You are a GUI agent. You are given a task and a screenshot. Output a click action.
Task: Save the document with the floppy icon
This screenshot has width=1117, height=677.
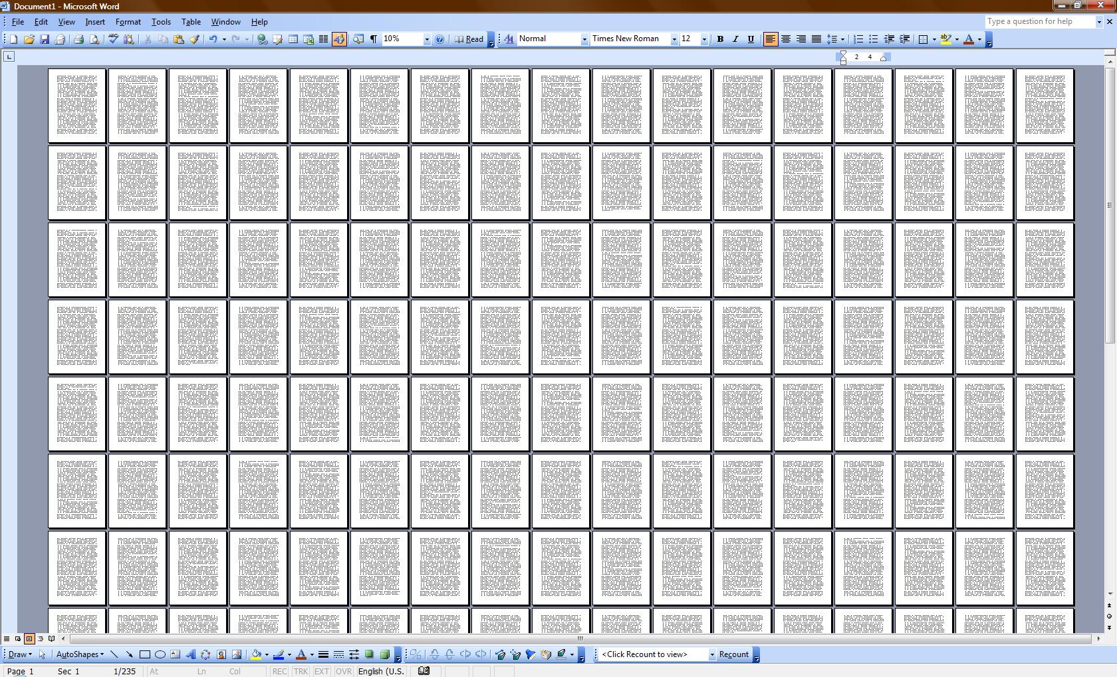[44, 39]
